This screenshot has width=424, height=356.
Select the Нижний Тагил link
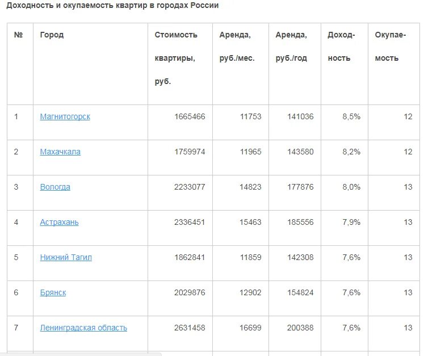click(x=66, y=257)
